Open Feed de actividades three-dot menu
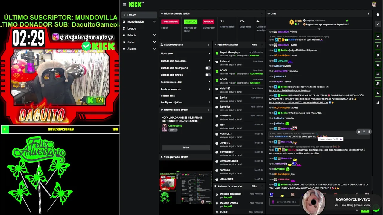Viewport: 383px width, 215px height. [x=262, y=44]
